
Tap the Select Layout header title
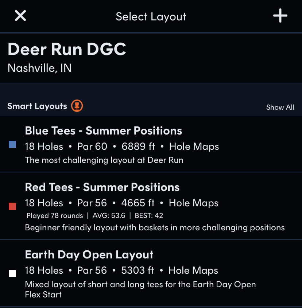(x=151, y=16)
